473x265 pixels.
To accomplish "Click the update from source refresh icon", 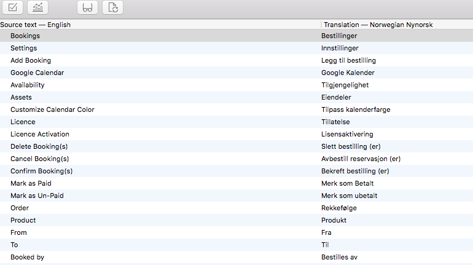I will tap(112, 8).
